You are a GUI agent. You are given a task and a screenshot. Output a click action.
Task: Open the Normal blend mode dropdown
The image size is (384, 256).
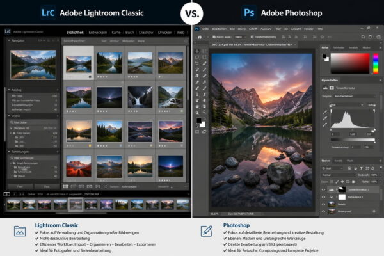[x=339, y=175]
